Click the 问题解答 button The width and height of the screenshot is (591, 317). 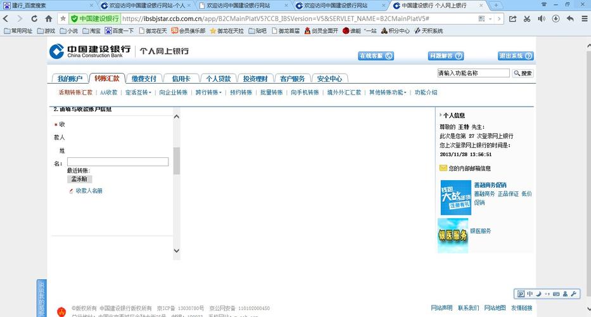click(446, 56)
